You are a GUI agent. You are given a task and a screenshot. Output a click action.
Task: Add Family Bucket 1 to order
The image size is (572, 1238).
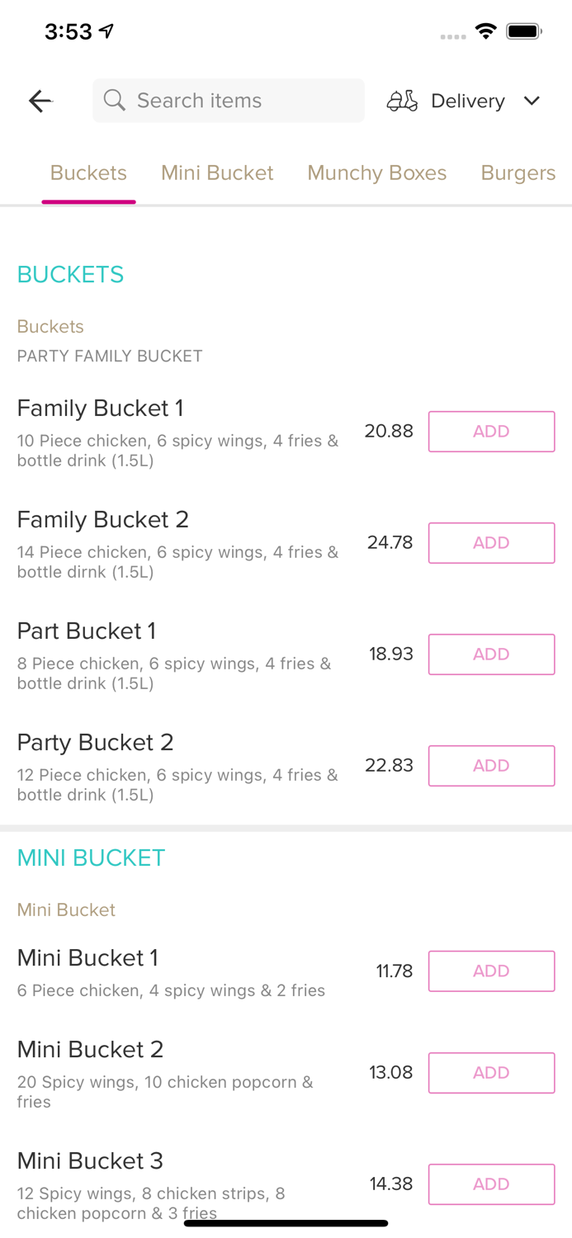491,432
